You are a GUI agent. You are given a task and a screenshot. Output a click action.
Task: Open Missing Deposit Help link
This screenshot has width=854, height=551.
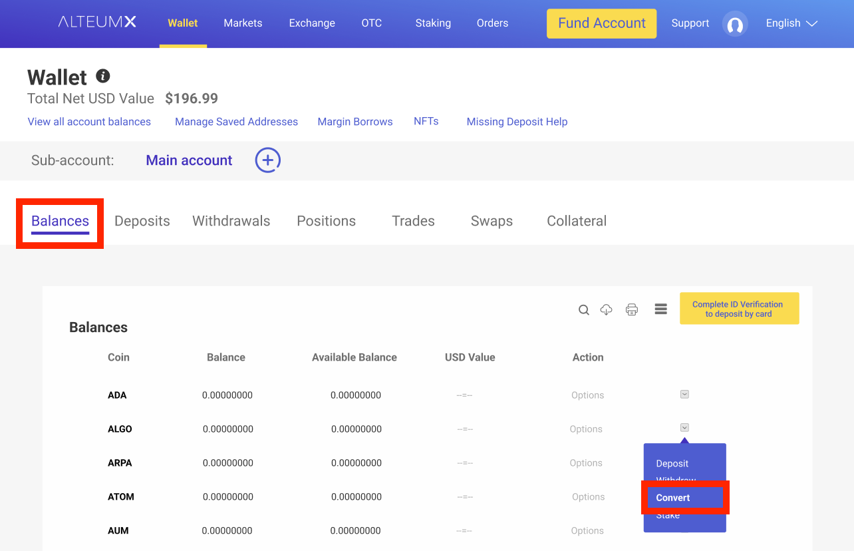tap(517, 122)
